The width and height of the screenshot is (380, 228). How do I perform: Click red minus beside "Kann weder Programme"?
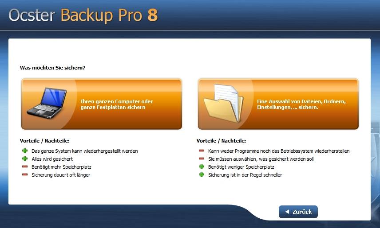(x=202, y=151)
